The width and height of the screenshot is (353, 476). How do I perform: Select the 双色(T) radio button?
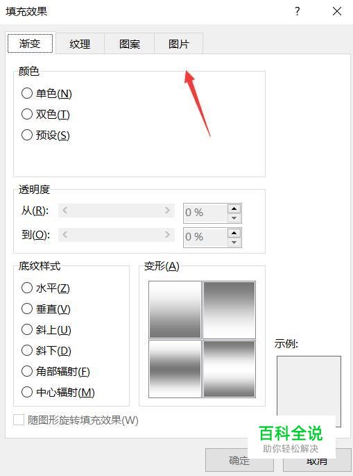(27, 114)
